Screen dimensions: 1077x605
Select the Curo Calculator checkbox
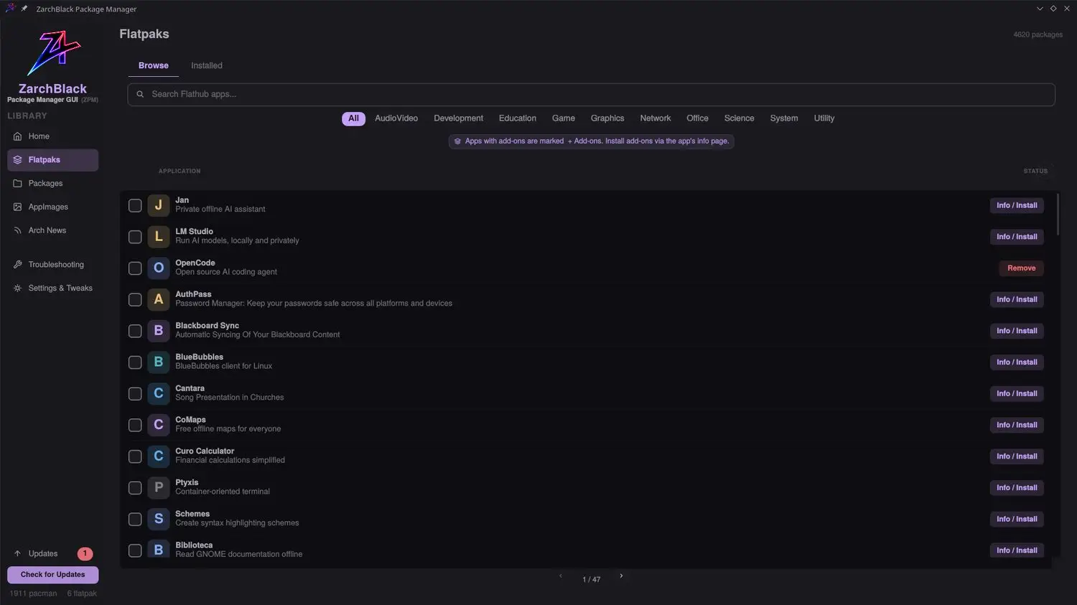point(135,456)
